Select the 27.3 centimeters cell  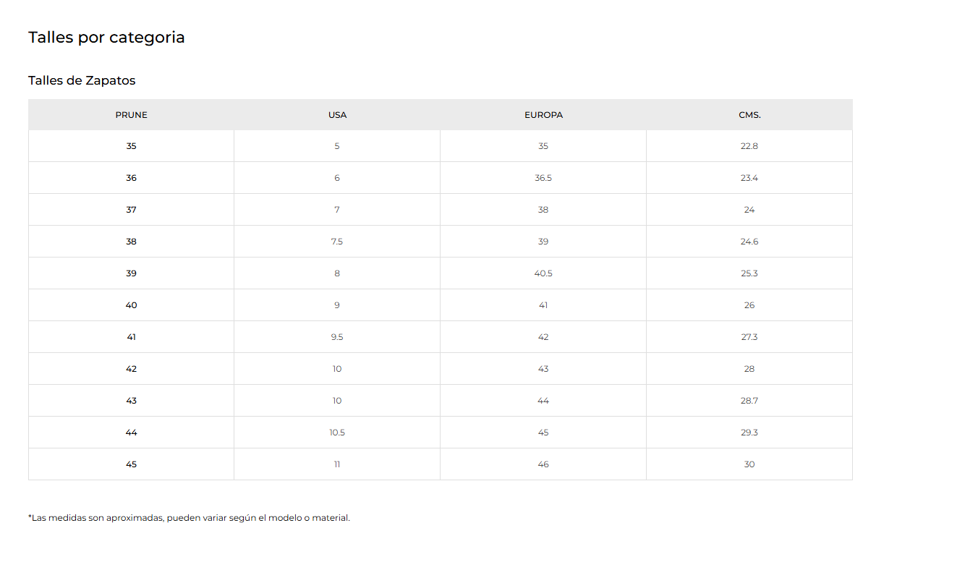[749, 337]
